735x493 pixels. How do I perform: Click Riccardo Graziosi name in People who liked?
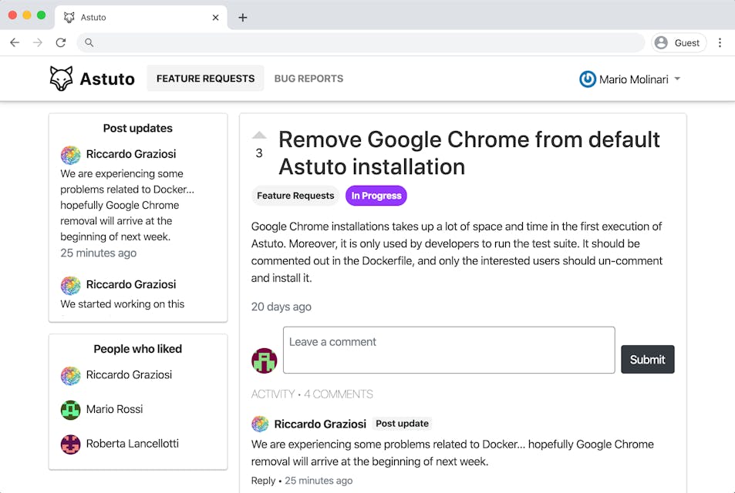point(129,374)
